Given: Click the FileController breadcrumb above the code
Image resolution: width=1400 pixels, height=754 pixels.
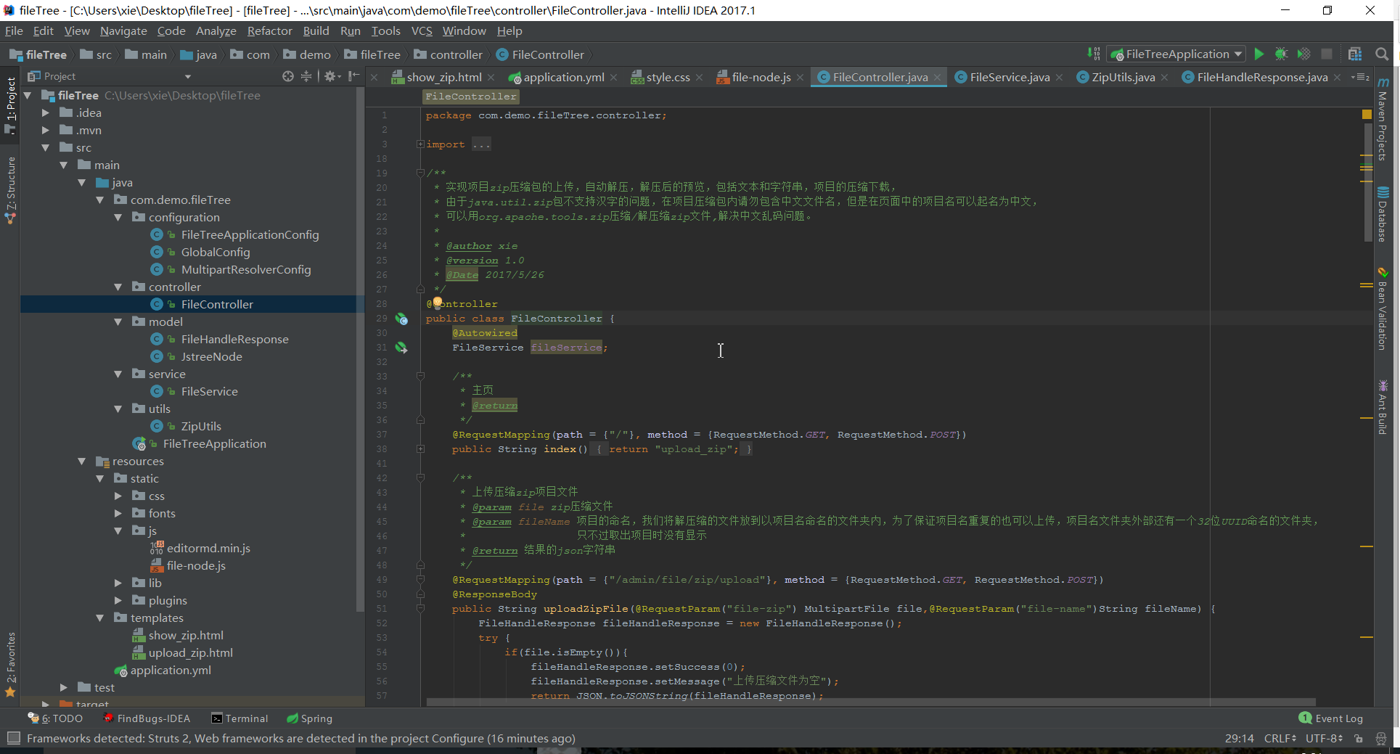Looking at the screenshot, I should [x=471, y=97].
